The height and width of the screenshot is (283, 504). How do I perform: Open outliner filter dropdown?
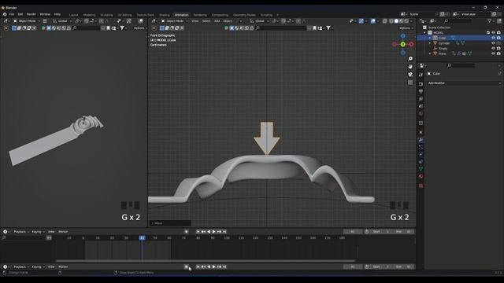pyautogui.click(x=491, y=21)
